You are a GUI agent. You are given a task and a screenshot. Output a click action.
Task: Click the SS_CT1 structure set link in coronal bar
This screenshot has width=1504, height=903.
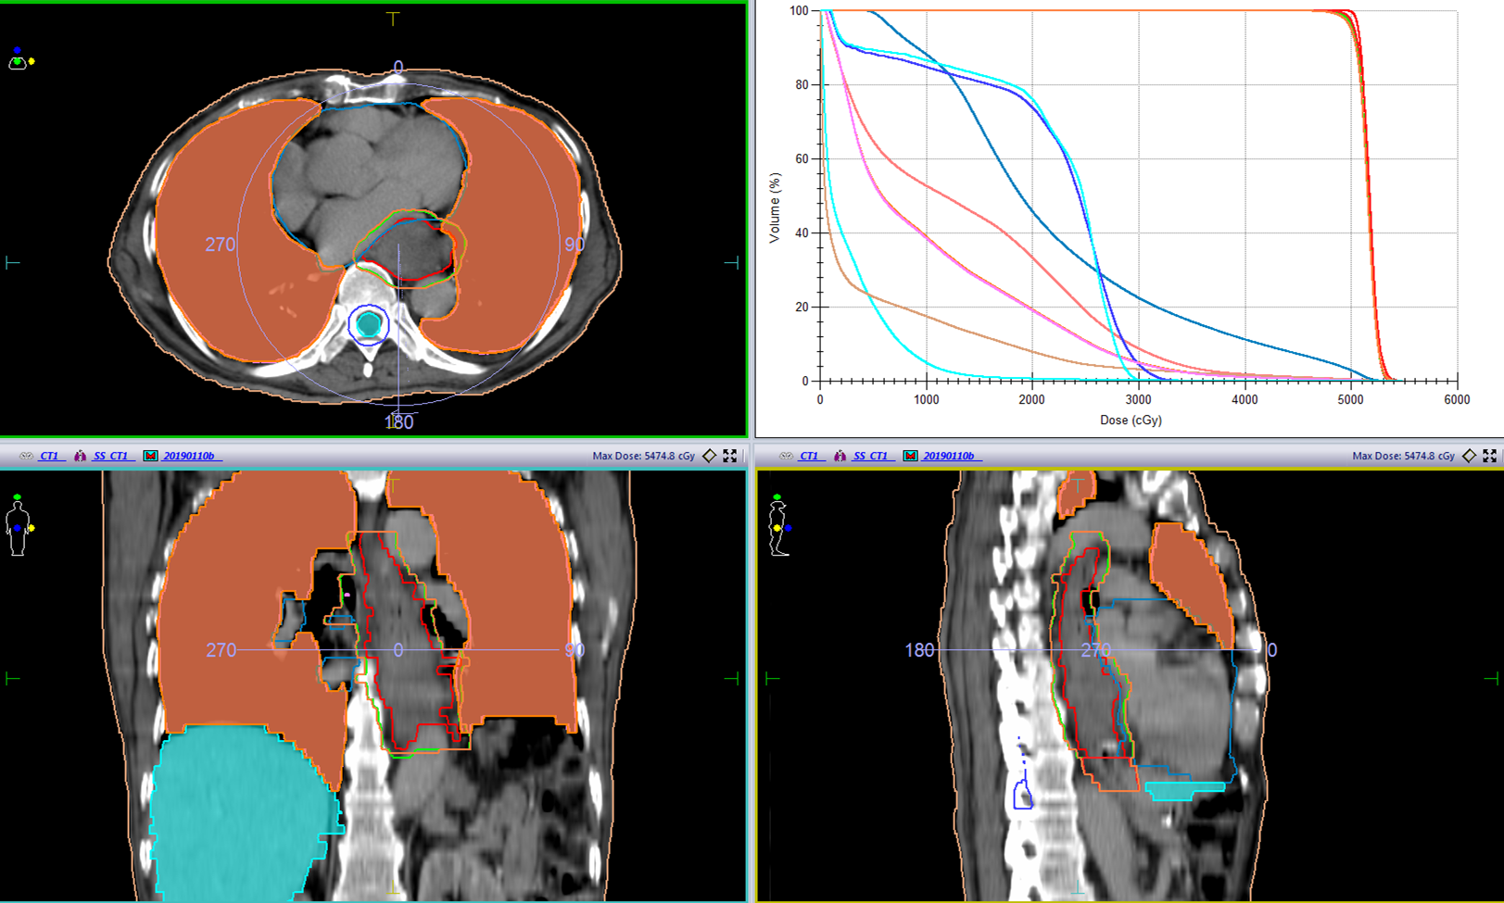tap(111, 456)
